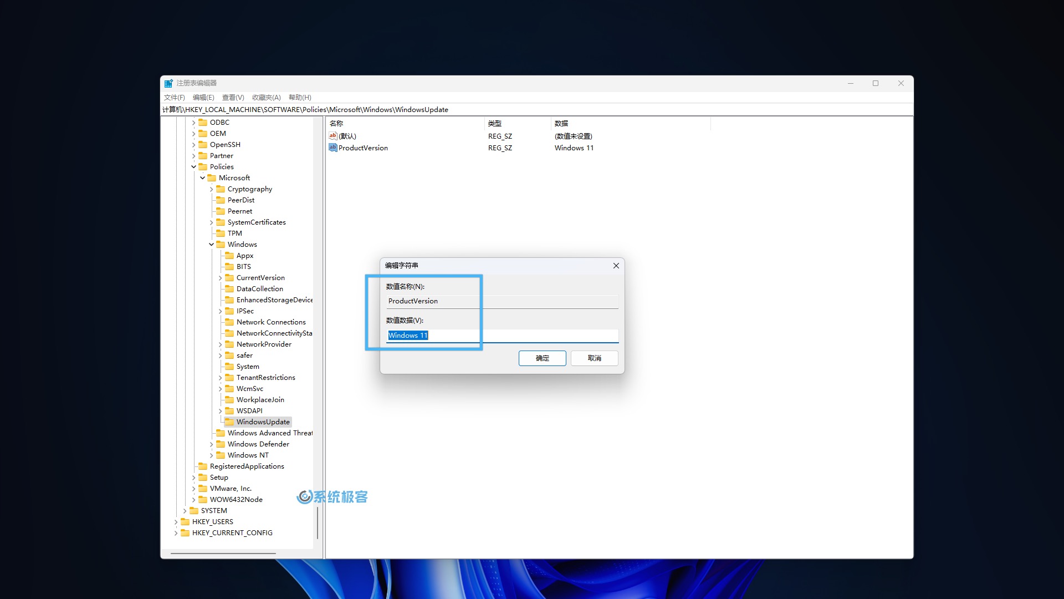Select WcmSvc registry key
The height and width of the screenshot is (599, 1064).
pos(250,388)
